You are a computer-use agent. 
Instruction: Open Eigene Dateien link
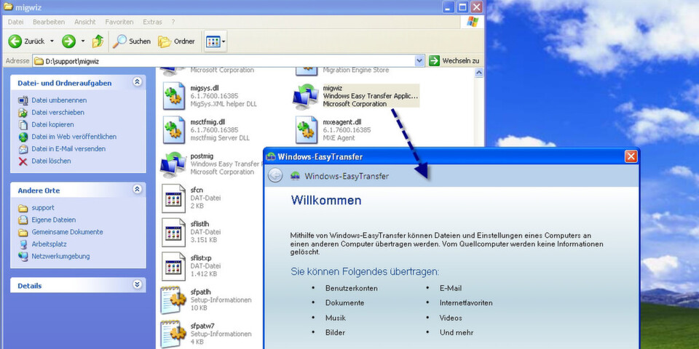(53, 220)
